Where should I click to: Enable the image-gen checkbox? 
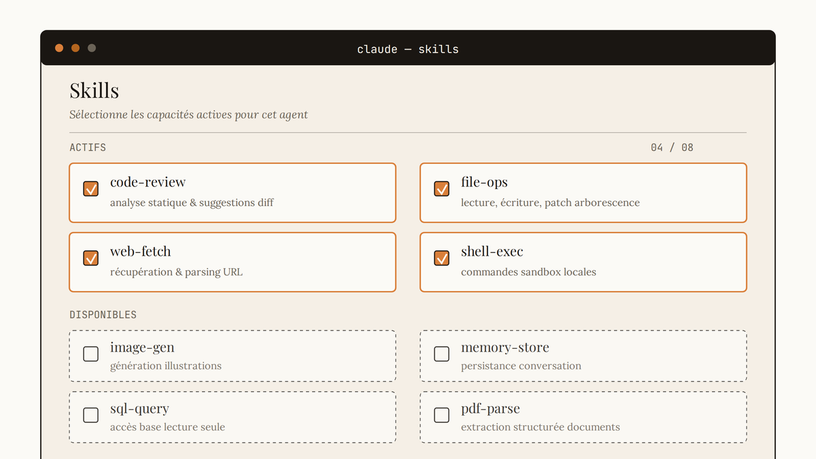(90, 354)
